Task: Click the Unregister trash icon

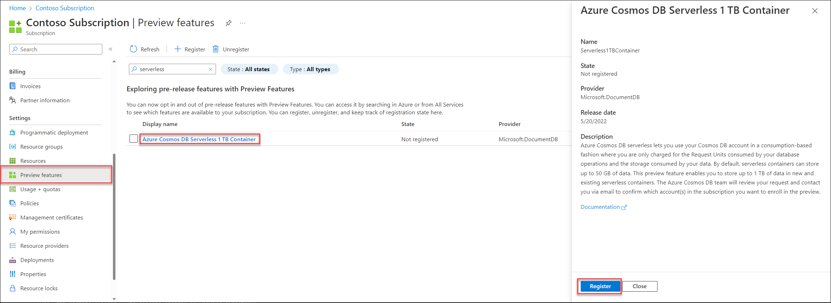Action: click(x=216, y=49)
